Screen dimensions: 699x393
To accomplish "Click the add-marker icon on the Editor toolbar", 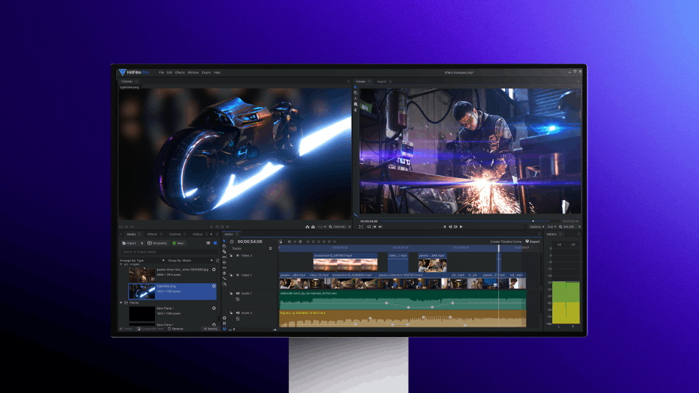I will (280, 242).
